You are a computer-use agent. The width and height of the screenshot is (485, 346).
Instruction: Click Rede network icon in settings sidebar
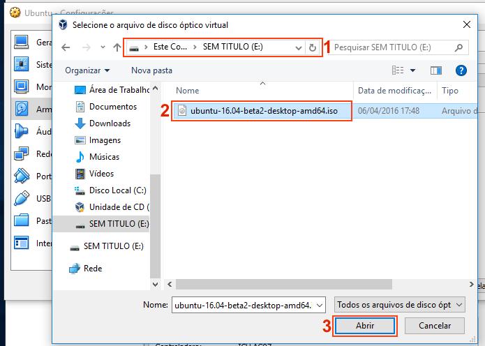[22, 153]
